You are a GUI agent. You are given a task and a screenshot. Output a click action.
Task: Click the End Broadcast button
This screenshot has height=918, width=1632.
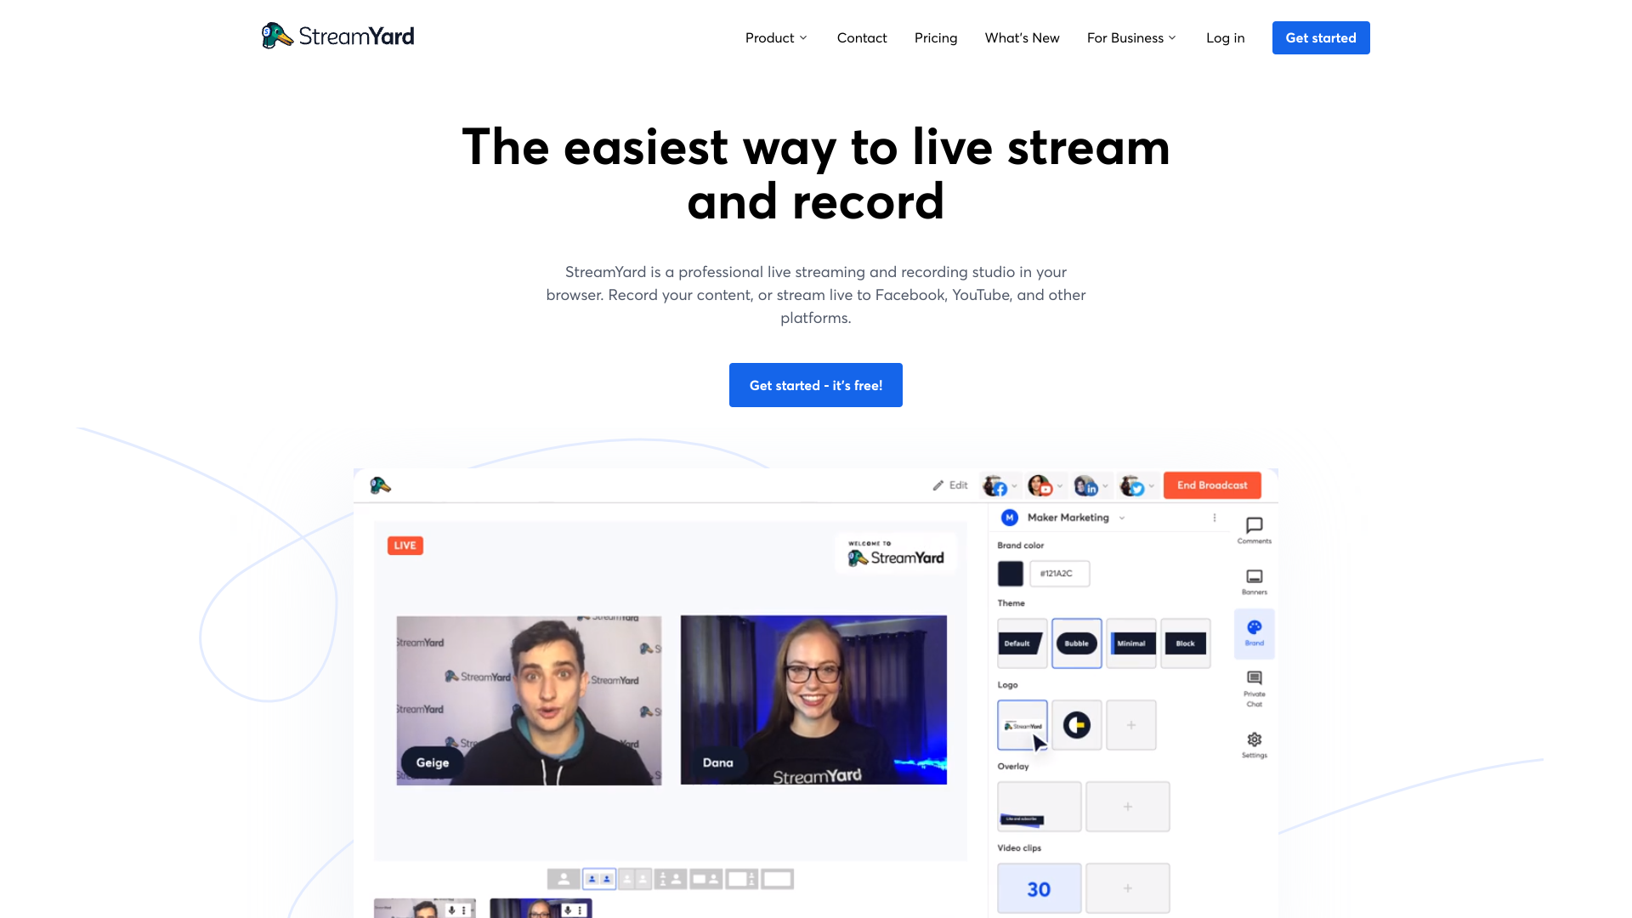click(x=1211, y=484)
